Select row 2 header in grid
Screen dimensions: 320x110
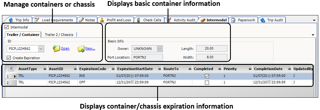[11, 82]
